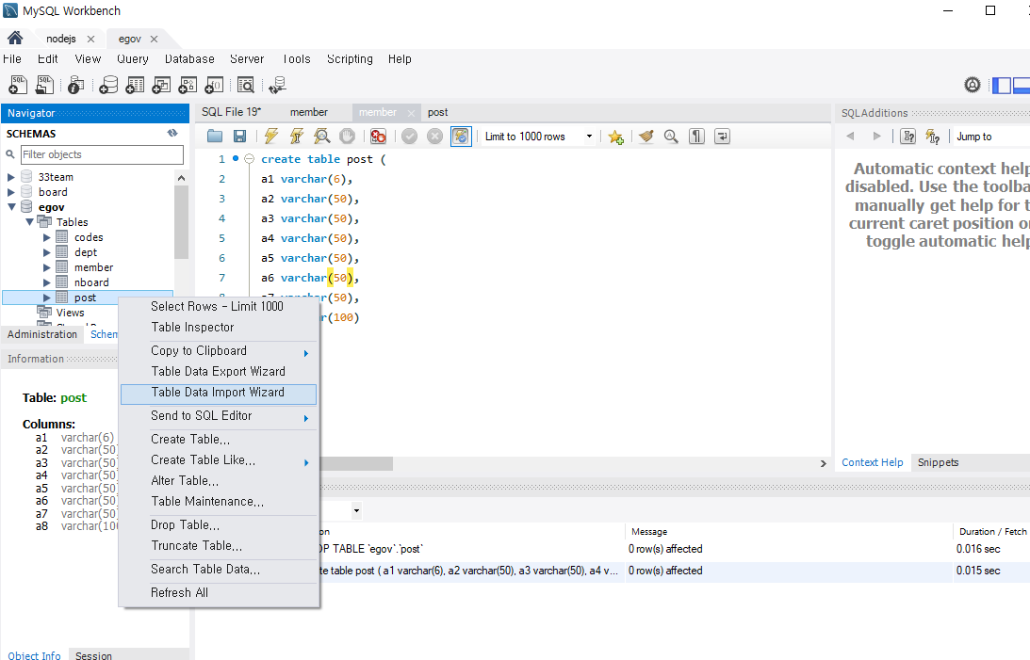The height and width of the screenshot is (660, 1030).
Task: Expand the dept table
Action: [46, 252]
